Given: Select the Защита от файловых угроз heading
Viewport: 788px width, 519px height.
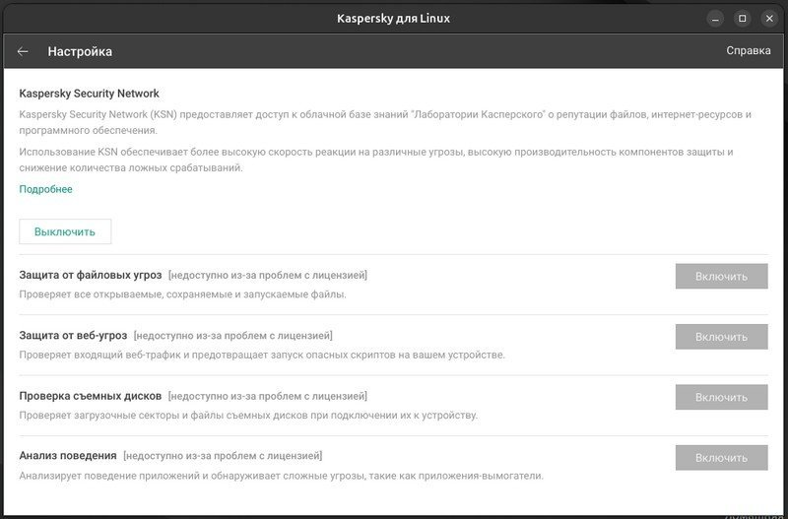Looking at the screenshot, I should point(90,275).
